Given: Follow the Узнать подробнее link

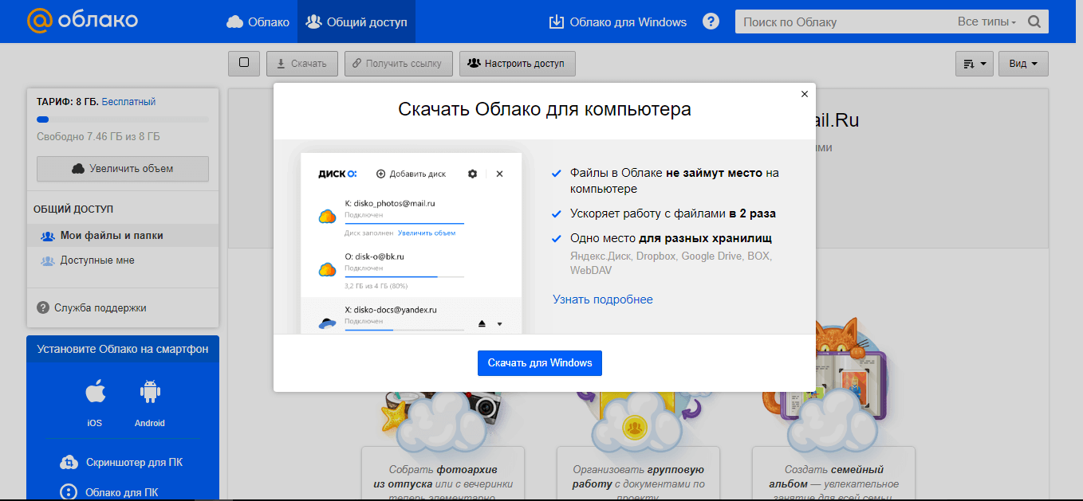Looking at the screenshot, I should (x=602, y=299).
